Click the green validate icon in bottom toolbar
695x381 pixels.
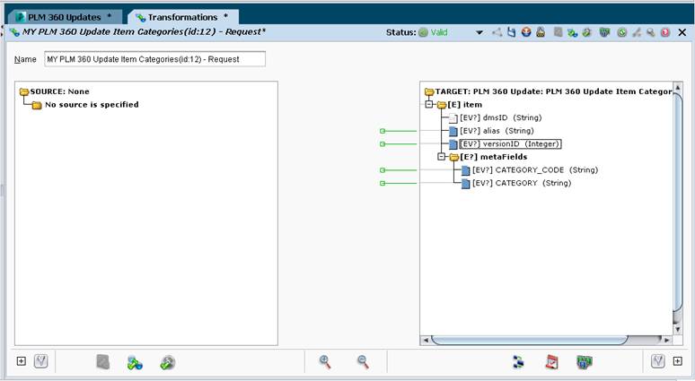[585, 362]
